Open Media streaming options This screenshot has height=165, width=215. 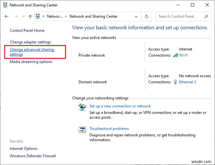pos(31,62)
